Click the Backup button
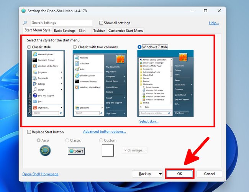 pos(145,174)
